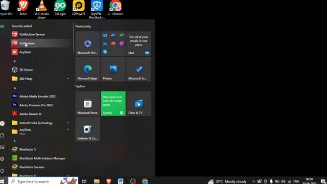Open the weather widget showing 30°C
The height and width of the screenshot is (184, 327).
[x=227, y=181]
